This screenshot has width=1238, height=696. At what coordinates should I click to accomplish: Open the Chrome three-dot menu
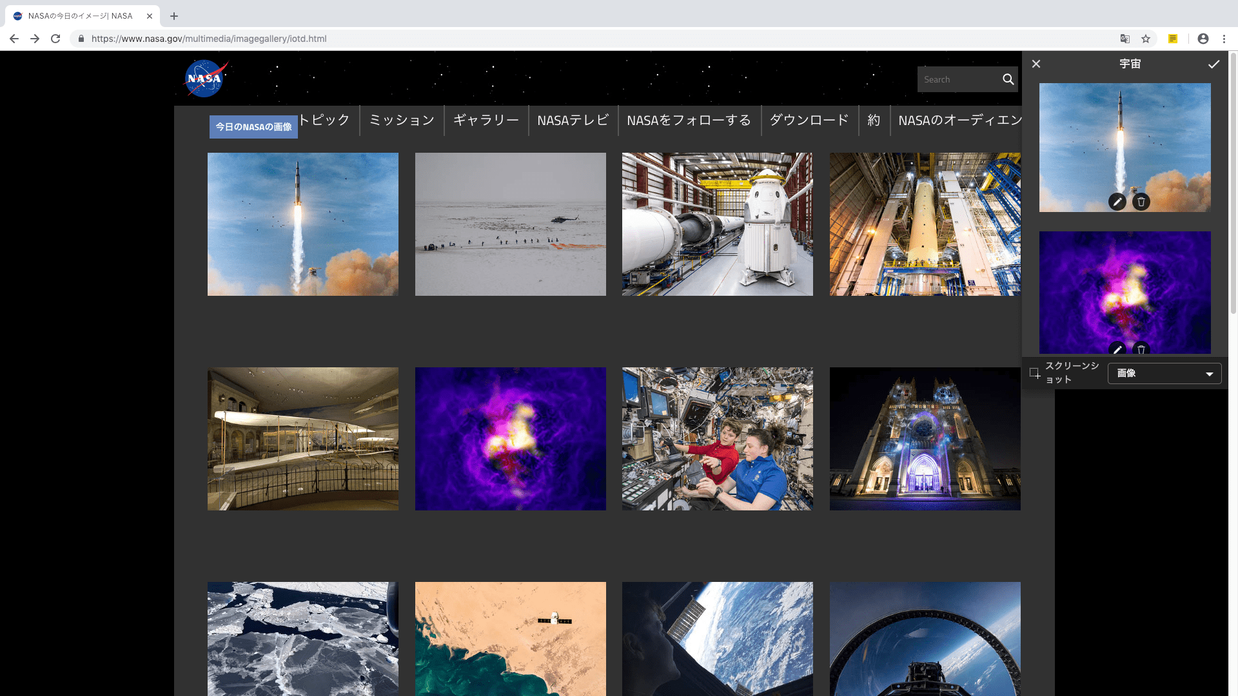1224,39
